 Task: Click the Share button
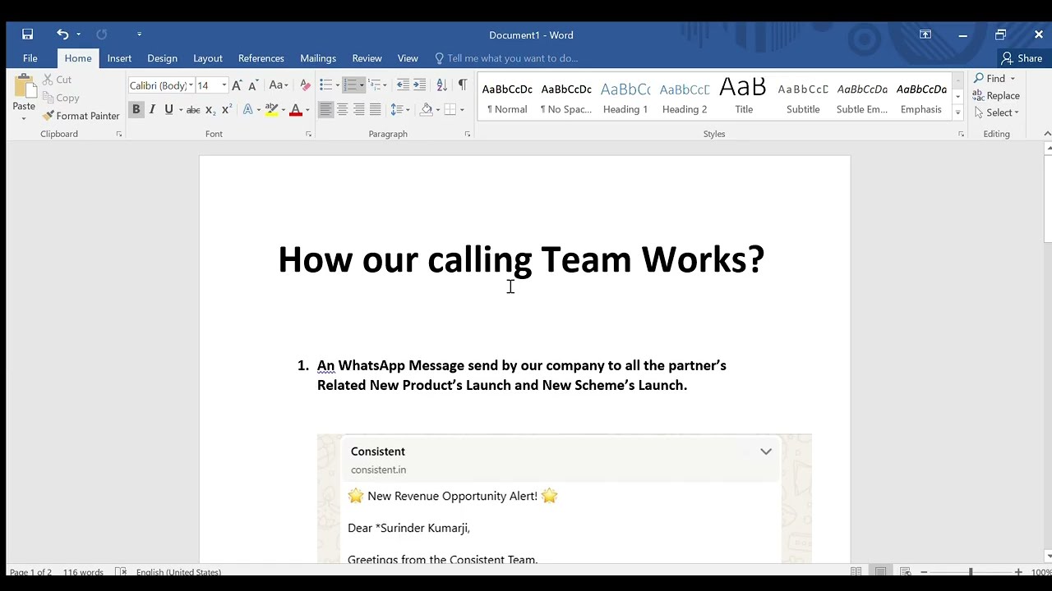[x=1022, y=58]
